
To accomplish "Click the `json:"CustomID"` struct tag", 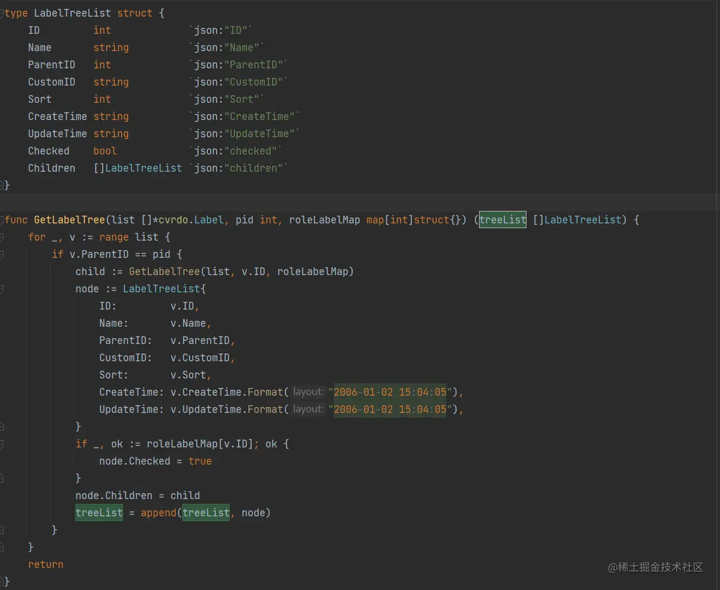I will (x=239, y=82).
